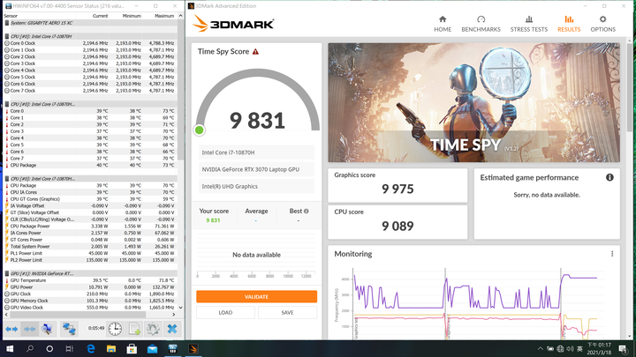Open the notification action center icon
The image size is (636, 357).
(623, 349)
